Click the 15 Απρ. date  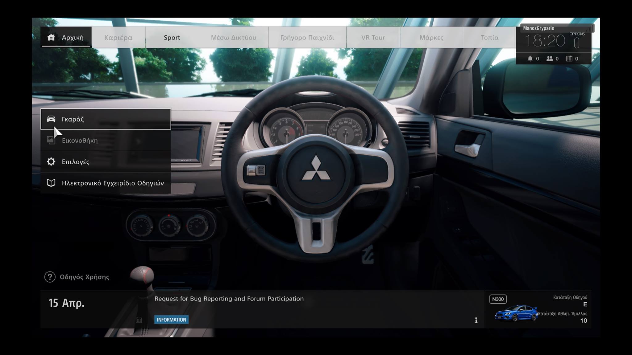click(x=66, y=303)
